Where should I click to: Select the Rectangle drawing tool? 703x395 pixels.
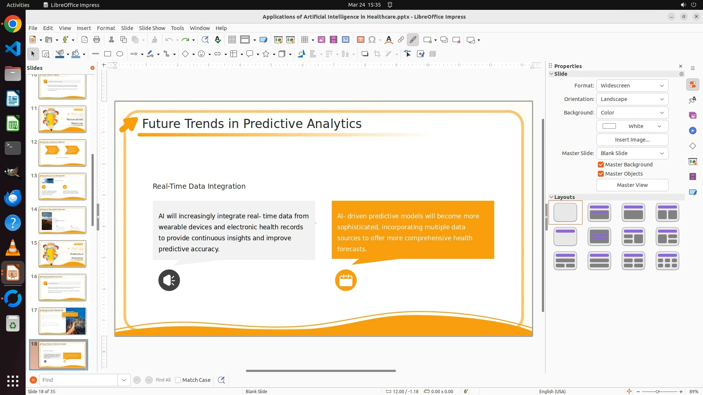click(108, 54)
